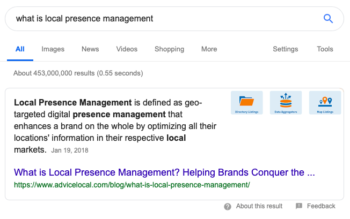This screenshot has width=350, height=219.
Task: Select the All results tab
Action: (20, 49)
